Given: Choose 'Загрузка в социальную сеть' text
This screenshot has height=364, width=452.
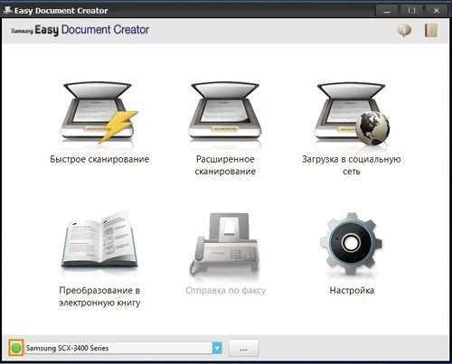Looking at the screenshot, I should [352, 165].
